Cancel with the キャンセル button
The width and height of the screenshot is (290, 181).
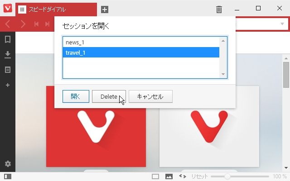pos(150,96)
